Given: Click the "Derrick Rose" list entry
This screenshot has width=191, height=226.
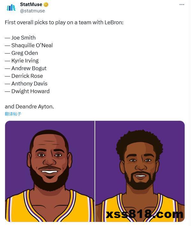Looking at the screenshot, I should click(x=24, y=76).
